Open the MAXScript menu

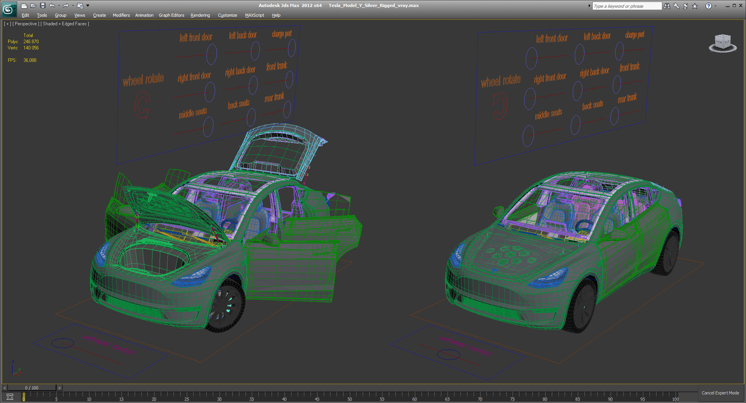pos(255,15)
